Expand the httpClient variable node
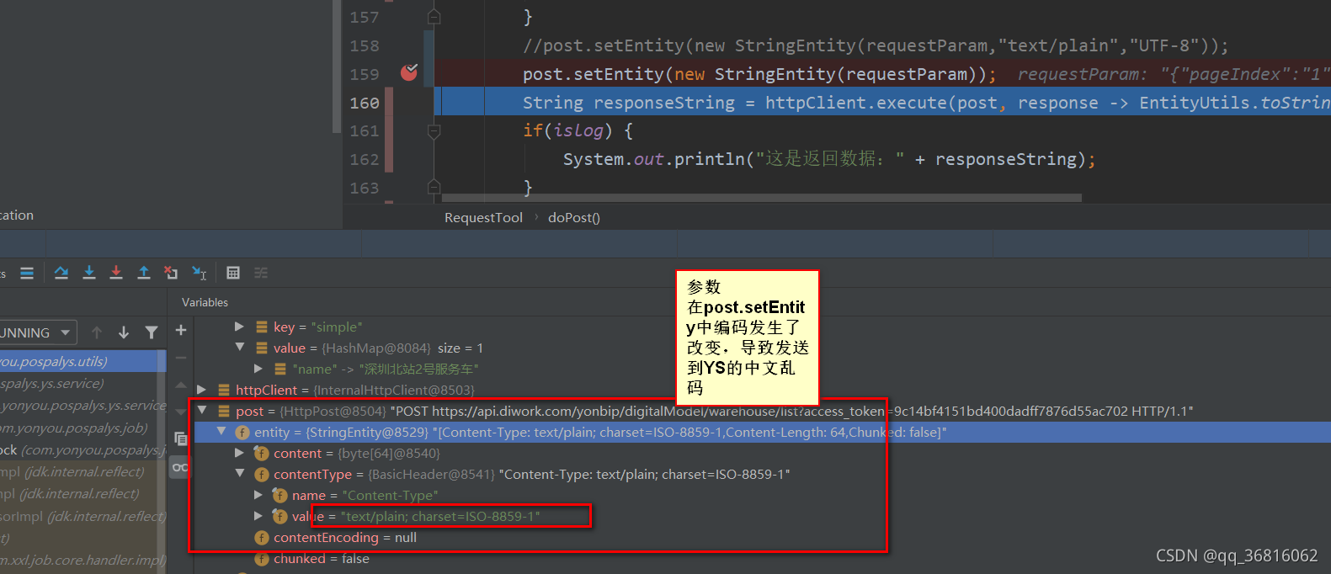This screenshot has width=1331, height=574. point(202,390)
